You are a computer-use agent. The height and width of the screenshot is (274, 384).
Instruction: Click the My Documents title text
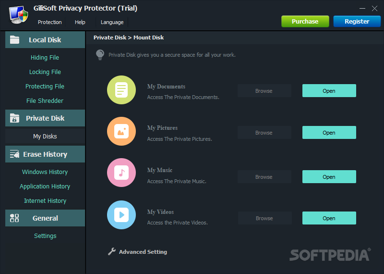tap(166, 87)
